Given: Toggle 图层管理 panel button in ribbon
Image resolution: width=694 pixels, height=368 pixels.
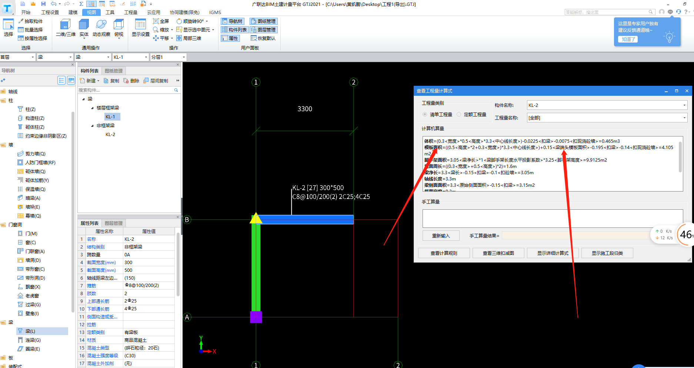Looking at the screenshot, I should coord(263,30).
